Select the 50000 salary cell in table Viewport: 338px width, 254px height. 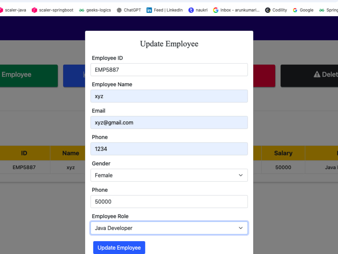[283, 167]
